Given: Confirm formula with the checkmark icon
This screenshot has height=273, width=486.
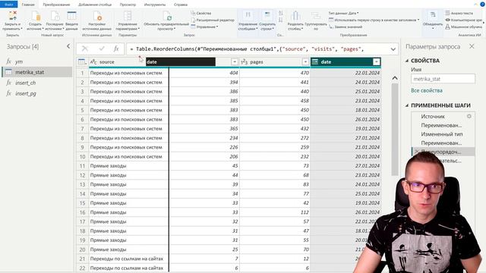Looking at the screenshot, I should (x=102, y=49).
